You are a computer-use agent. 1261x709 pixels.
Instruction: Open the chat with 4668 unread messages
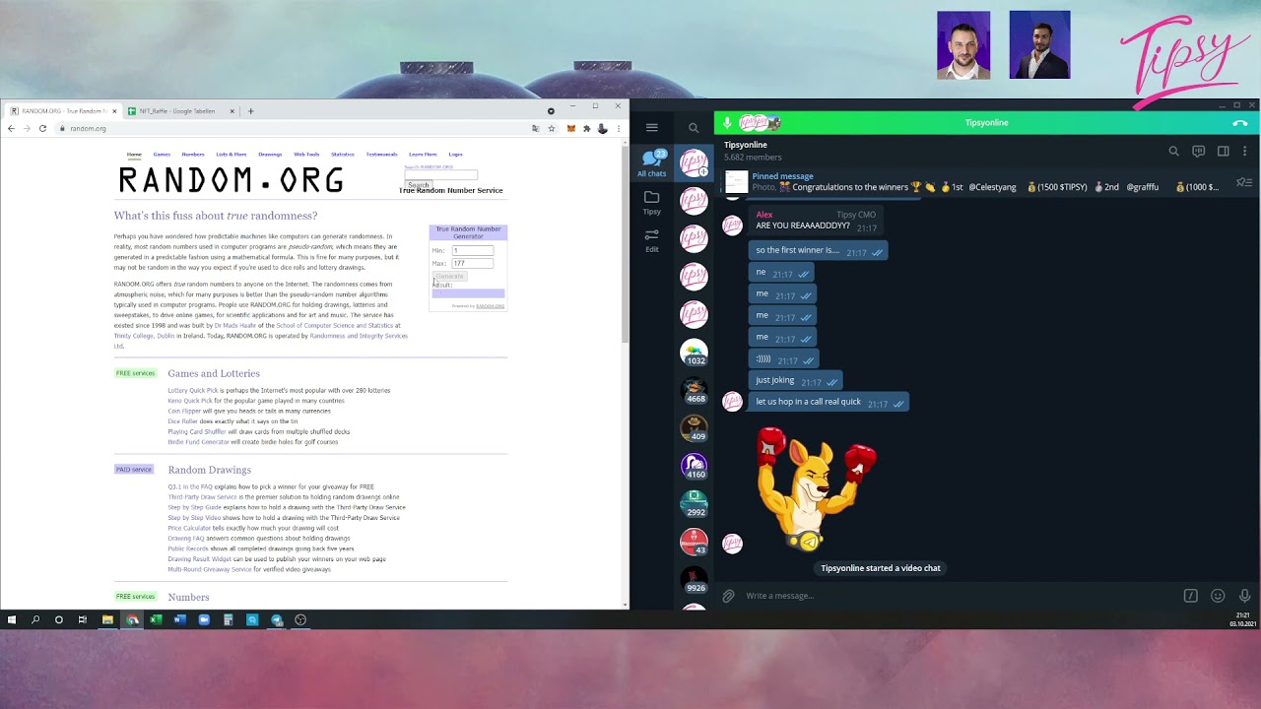[x=695, y=391]
